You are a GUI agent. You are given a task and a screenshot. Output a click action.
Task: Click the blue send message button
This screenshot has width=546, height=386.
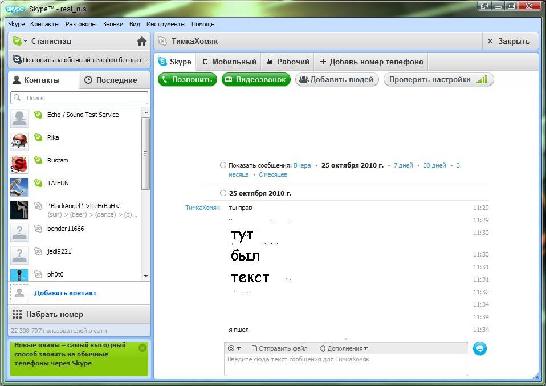pos(480,348)
